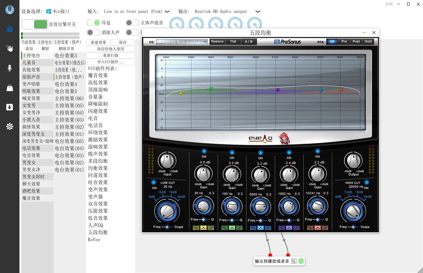This screenshot has height=273, width=423.
Task: Click the Output gain knob
Action: pos(354,161)
